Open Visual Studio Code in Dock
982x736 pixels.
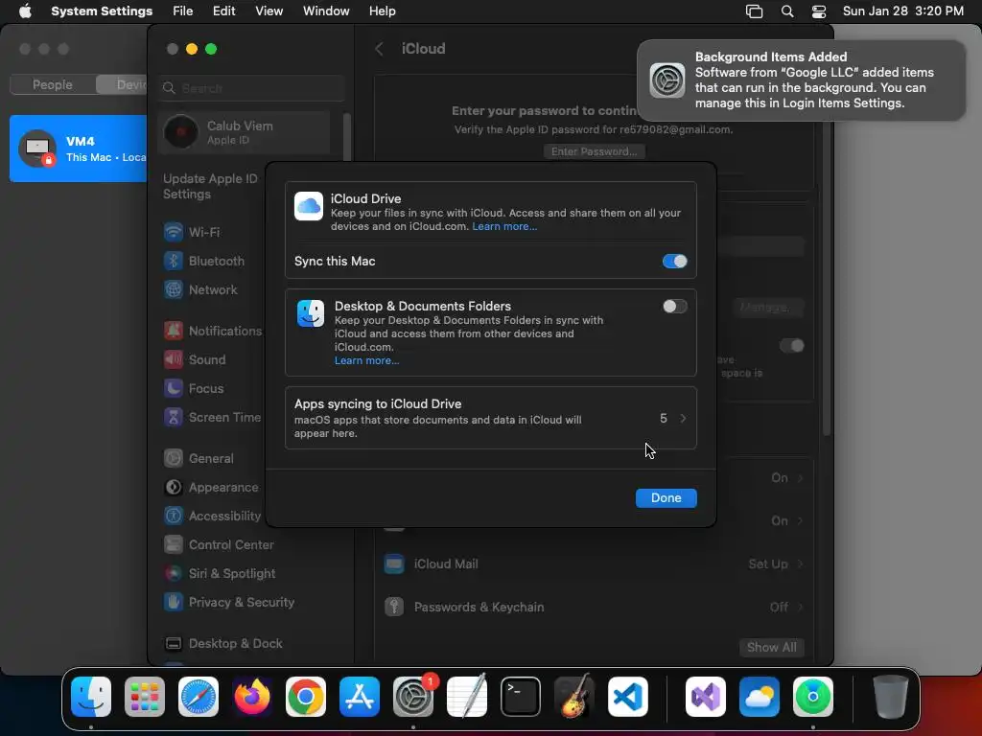point(628,697)
